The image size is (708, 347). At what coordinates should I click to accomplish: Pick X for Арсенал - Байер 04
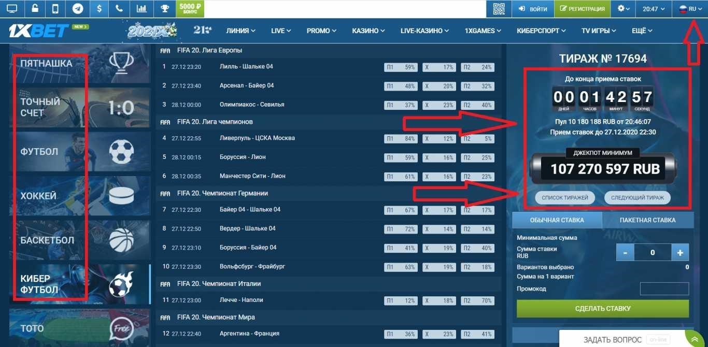coord(439,86)
